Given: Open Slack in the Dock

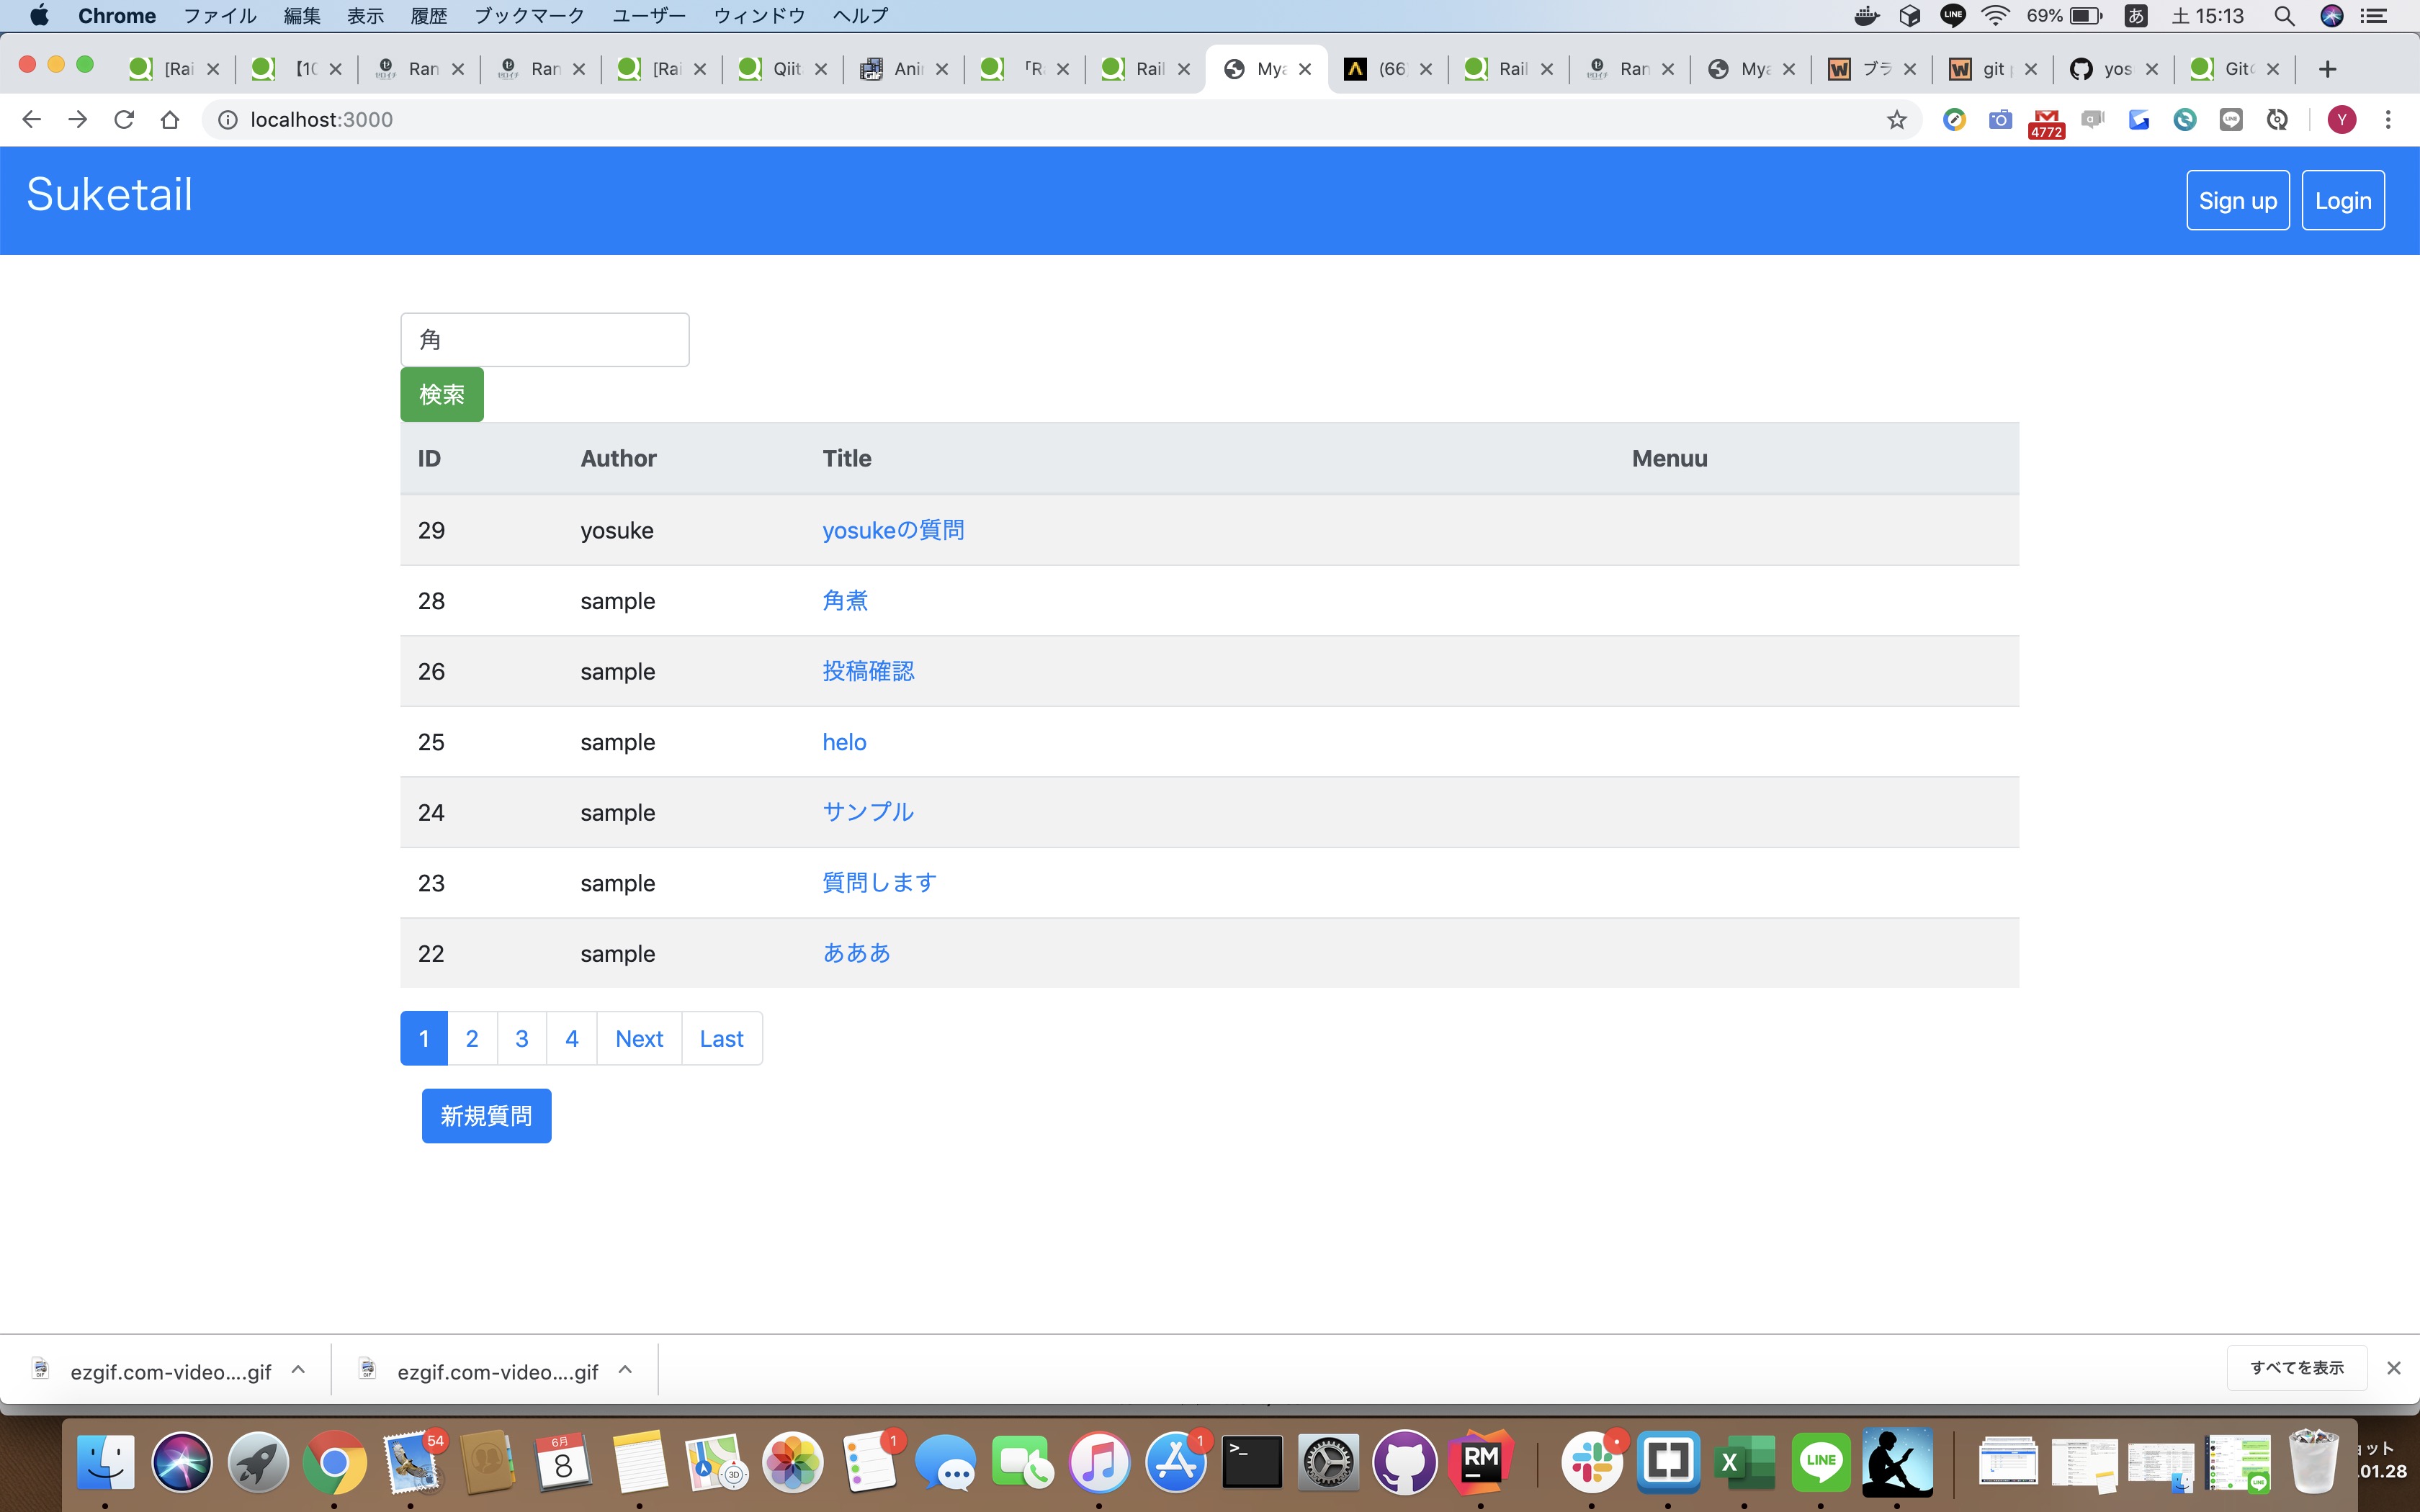Looking at the screenshot, I should (1592, 1462).
